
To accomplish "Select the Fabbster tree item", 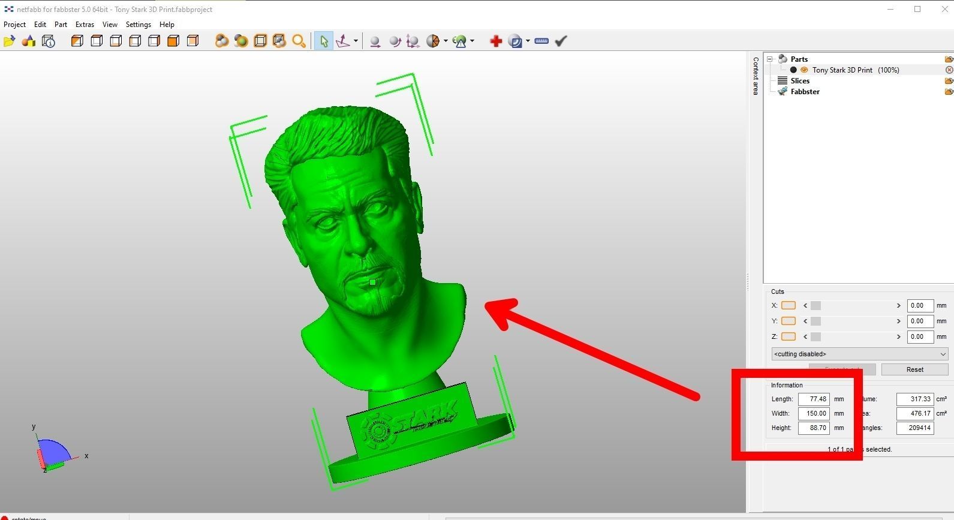I will point(805,92).
